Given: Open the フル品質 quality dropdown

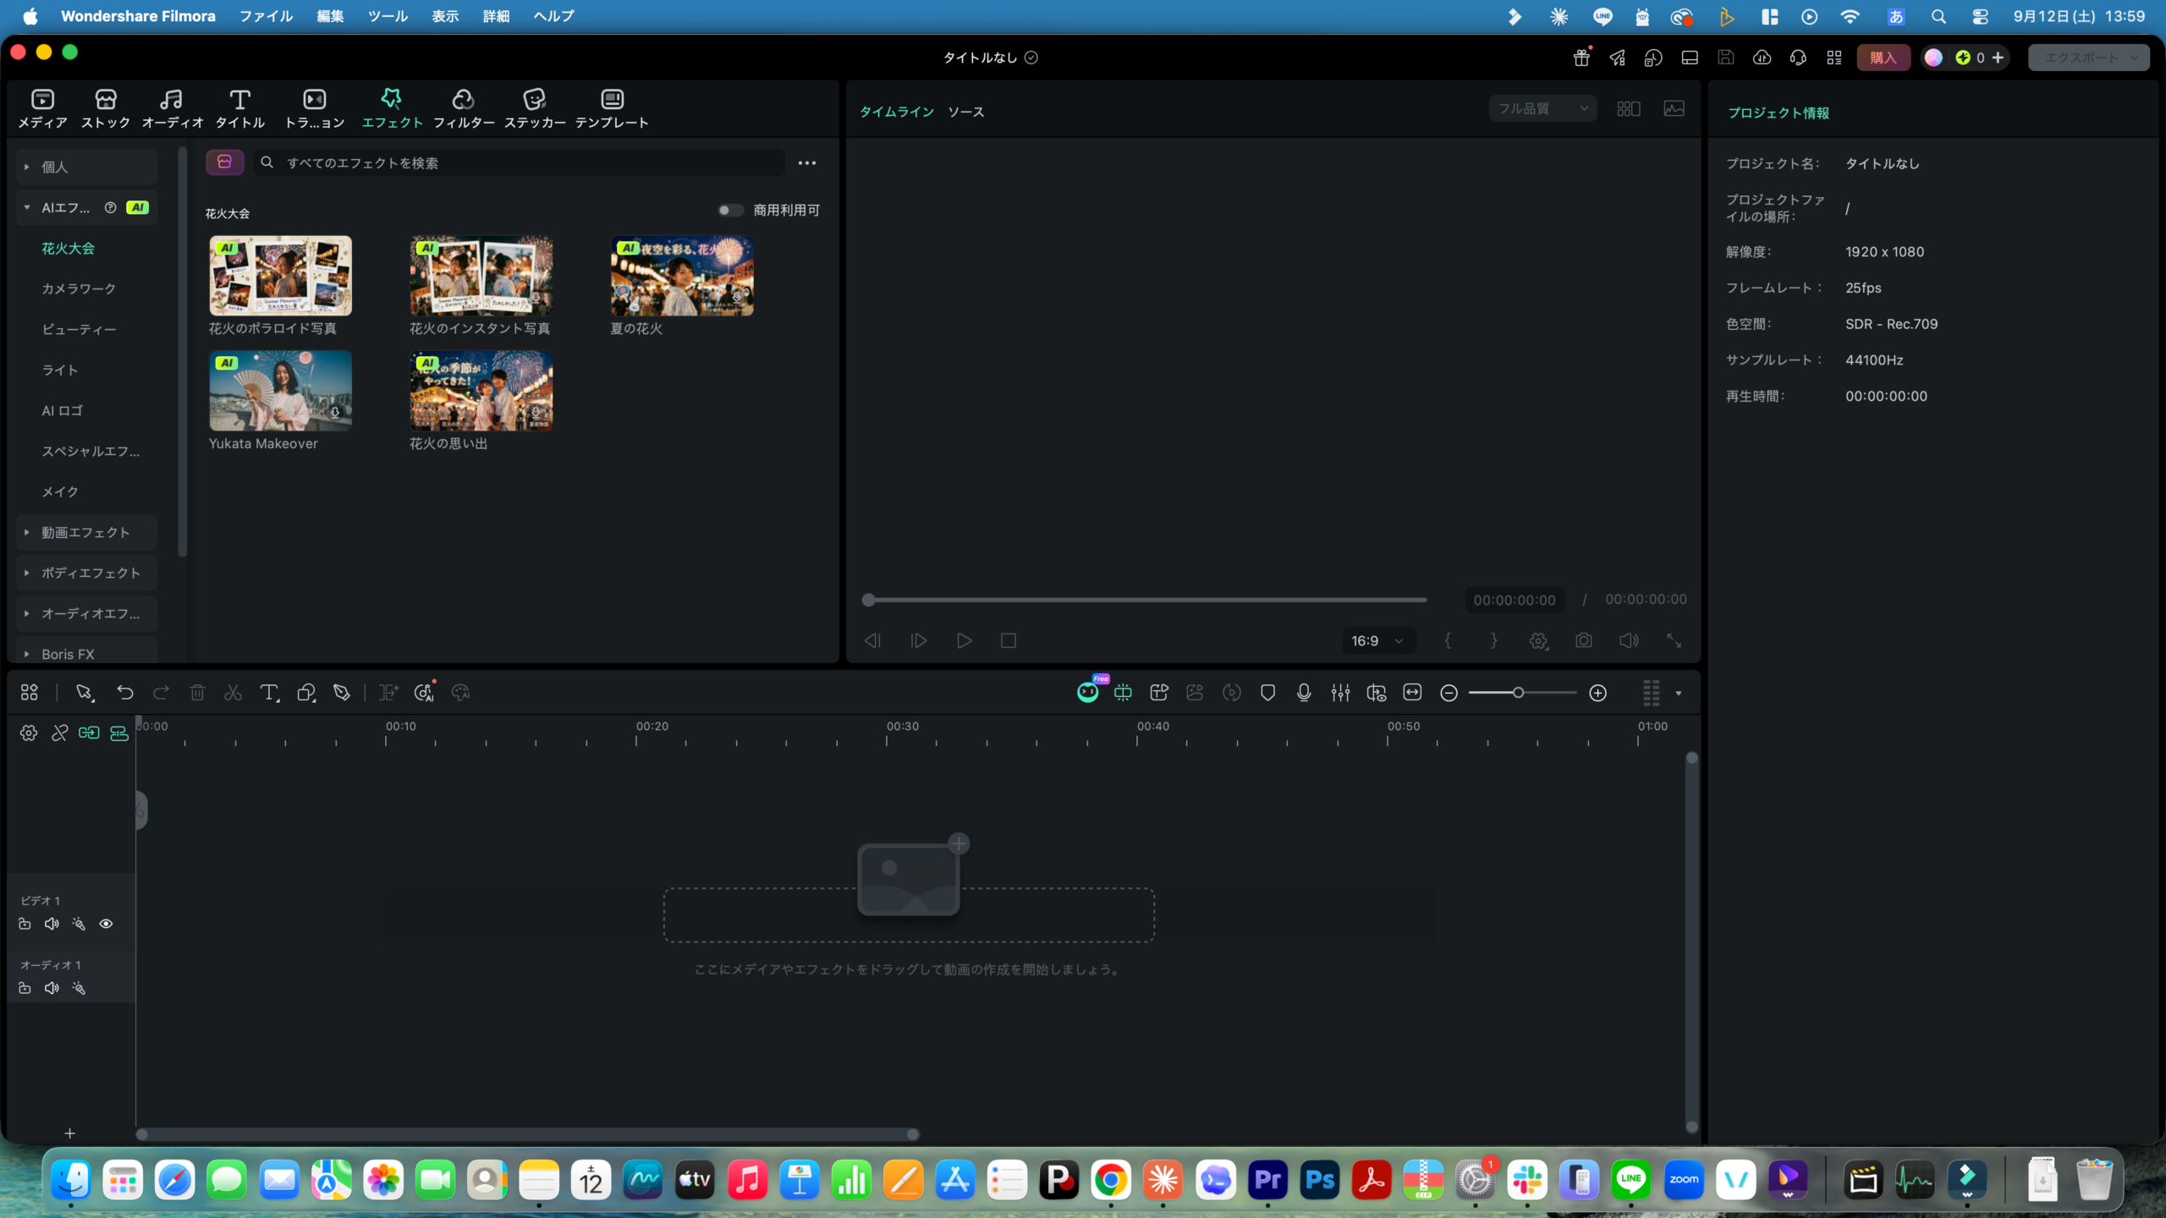Looking at the screenshot, I should pos(1542,108).
